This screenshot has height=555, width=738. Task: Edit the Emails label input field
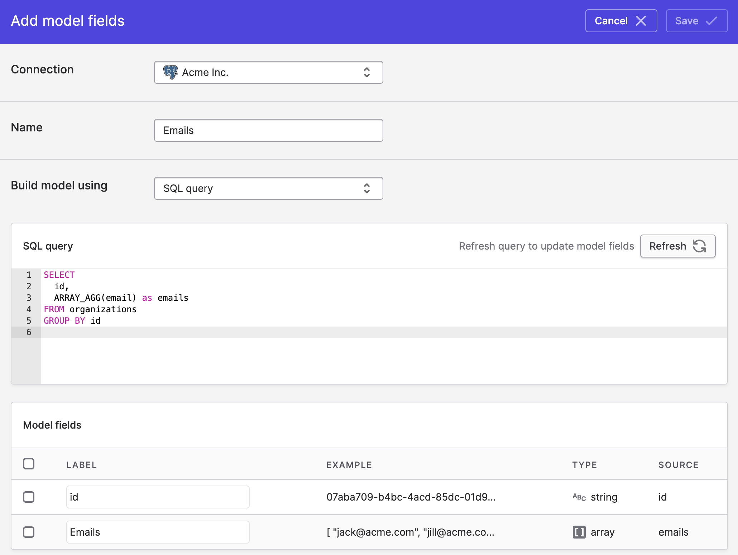pos(158,532)
